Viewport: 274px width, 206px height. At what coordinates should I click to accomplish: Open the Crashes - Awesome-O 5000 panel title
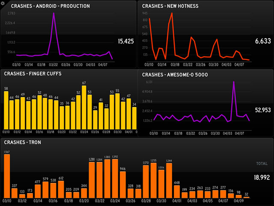point(176,74)
